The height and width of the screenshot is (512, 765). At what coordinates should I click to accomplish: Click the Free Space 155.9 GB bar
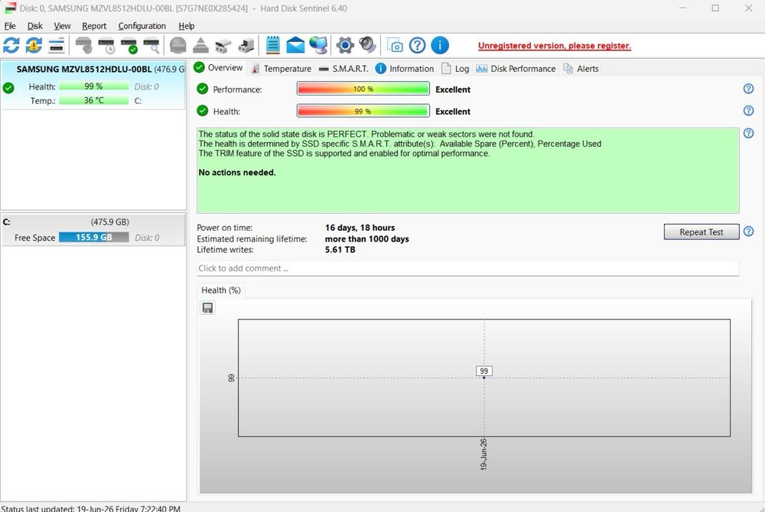coord(93,237)
